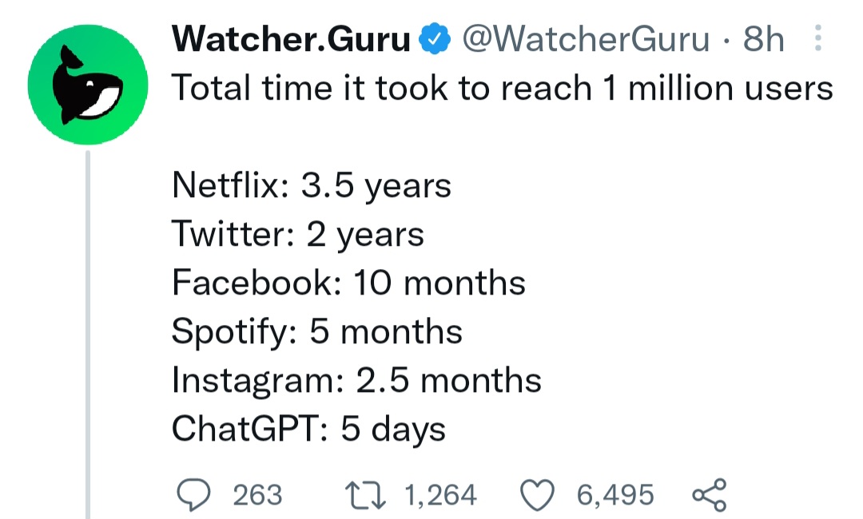This screenshot has height=519, width=863.
Task: Select the 'ChatGPT: 5 days' line
Action: pyautogui.click(x=308, y=430)
